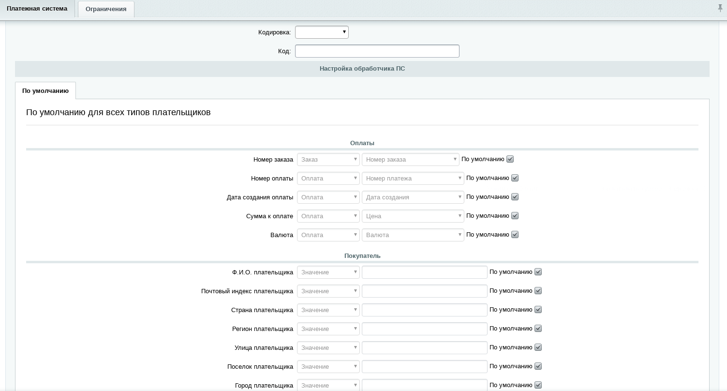Open the Оплата dropdown for Номер оплаты
727x391 pixels.
(x=328, y=178)
